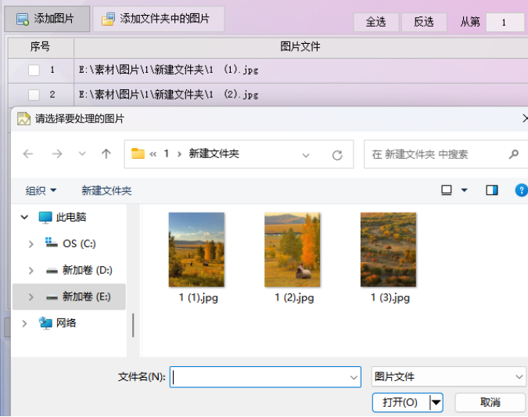Toggle the preview pane icon
The height and width of the screenshot is (417, 528).
492,190
